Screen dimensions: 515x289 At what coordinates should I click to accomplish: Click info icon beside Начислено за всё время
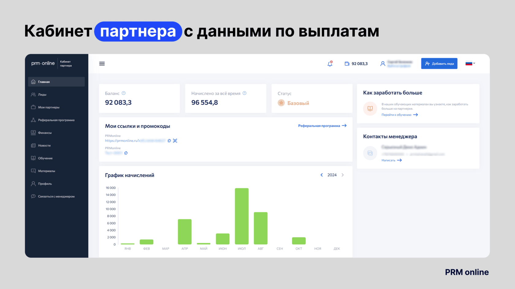click(x=244, y=93)
